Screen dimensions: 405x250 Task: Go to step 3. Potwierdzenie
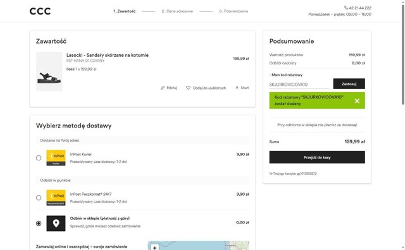tap(234, 11)
